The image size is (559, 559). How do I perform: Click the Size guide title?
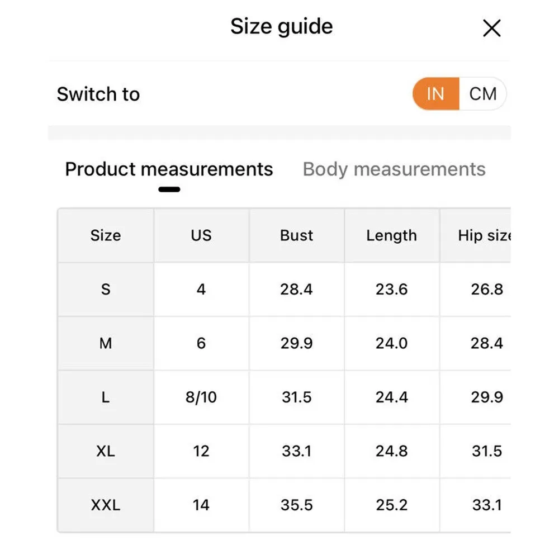point(281,27)
